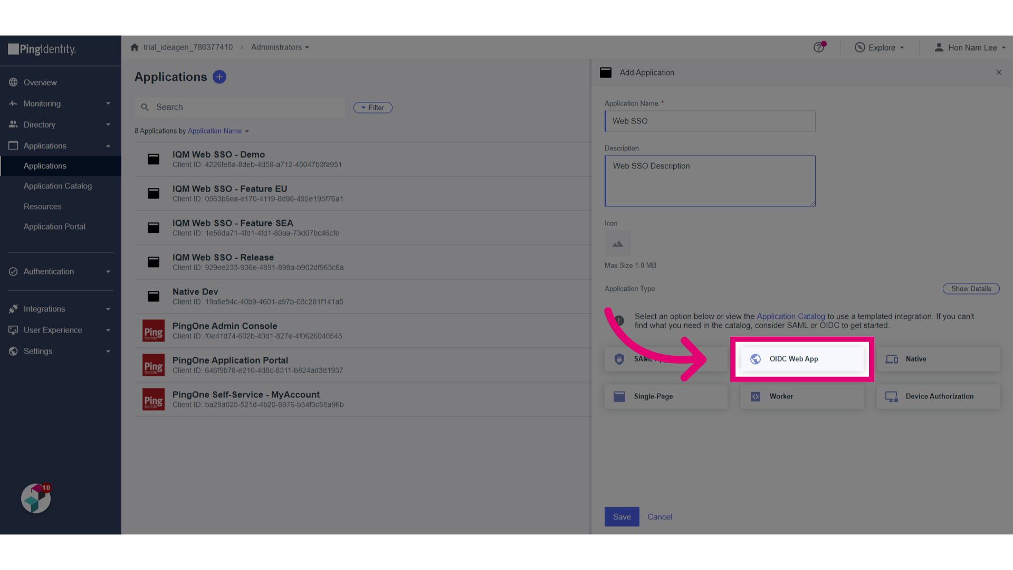Expand the User Experience sidebar menu
Screen dimensions: 1013x570
coord(108,330)
